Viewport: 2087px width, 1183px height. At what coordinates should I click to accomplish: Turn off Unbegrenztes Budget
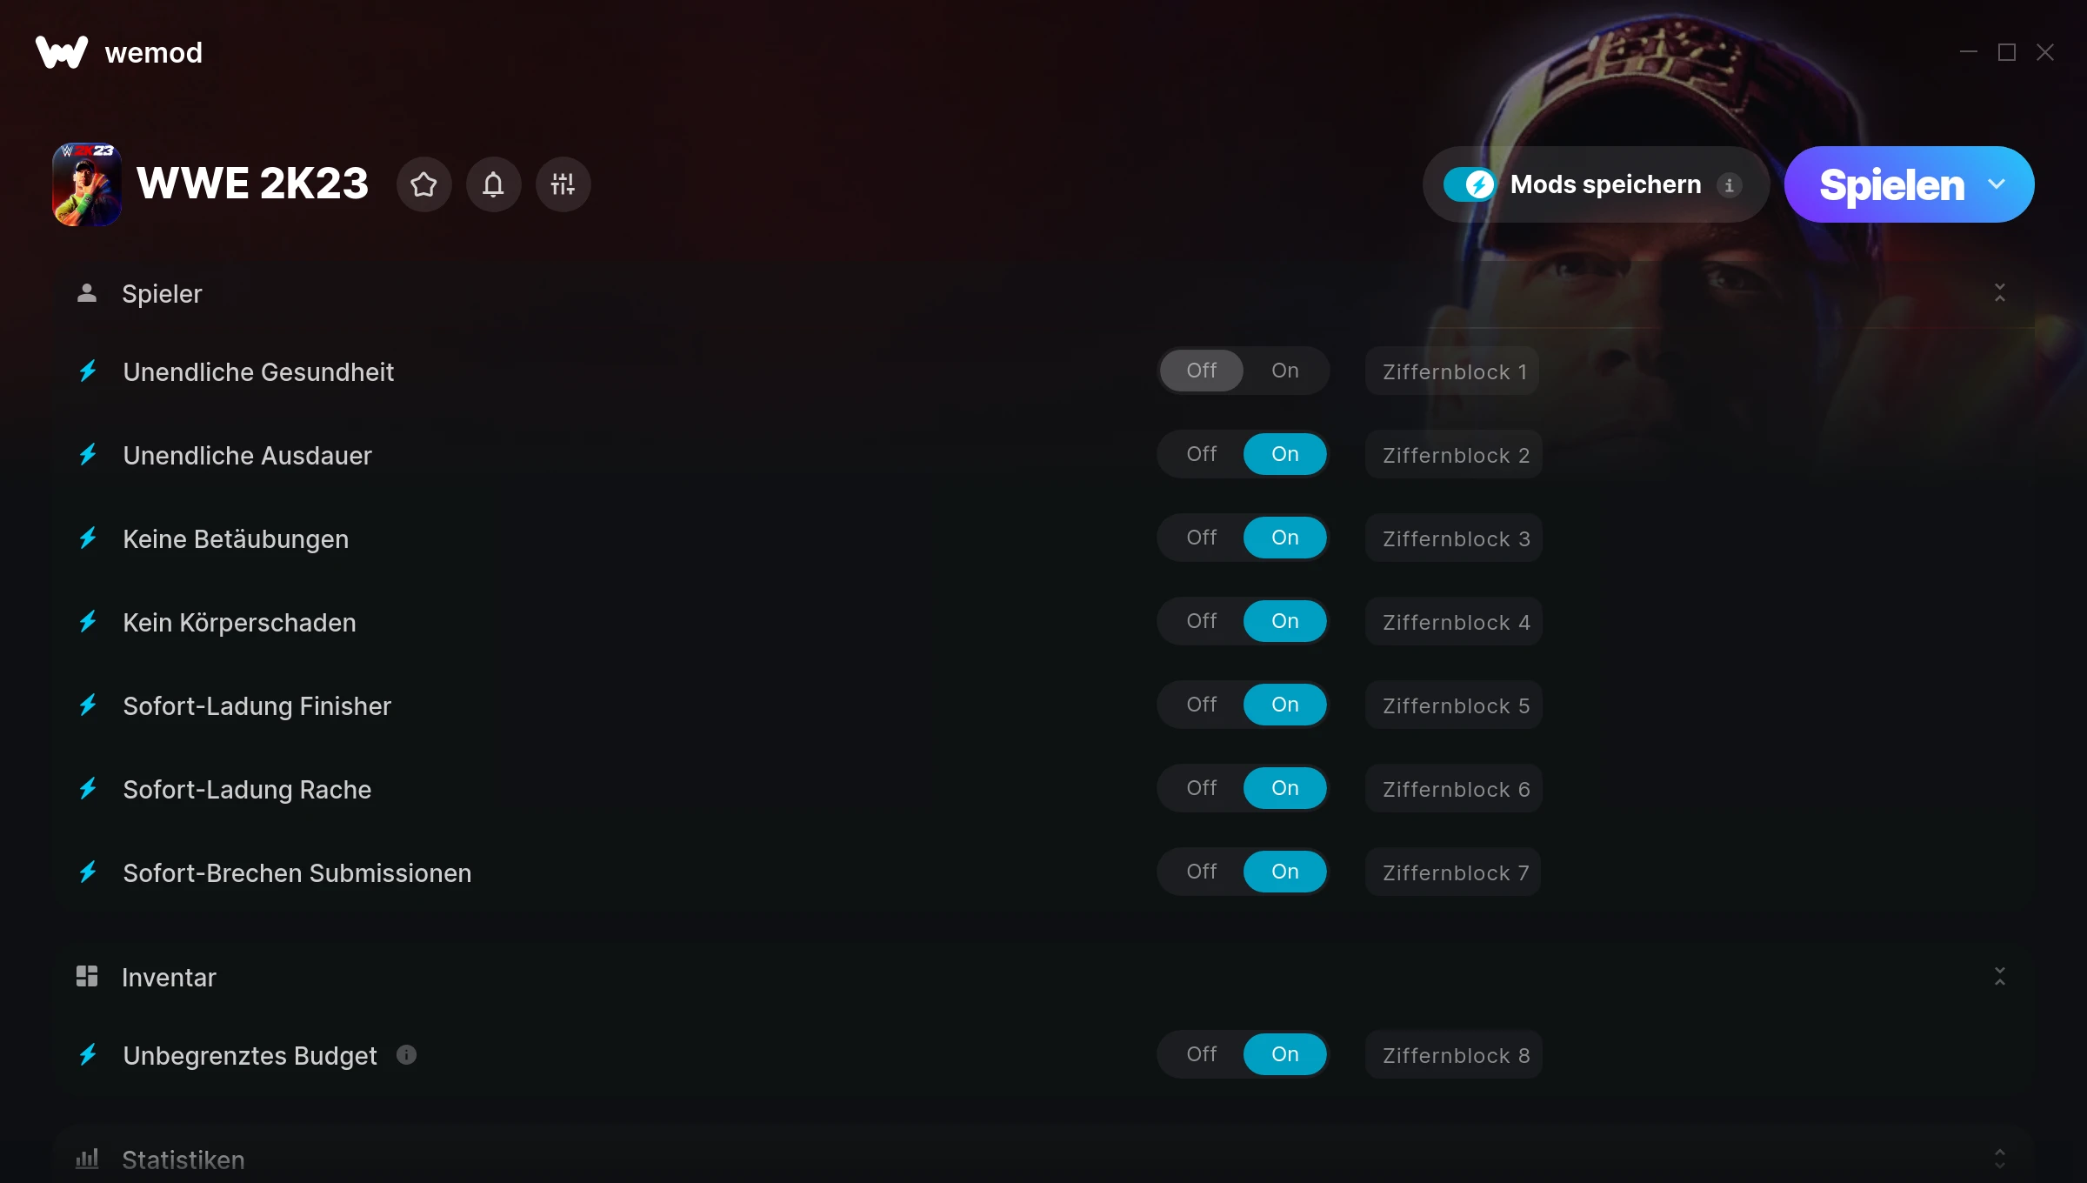click(x=1201, y=1054)
